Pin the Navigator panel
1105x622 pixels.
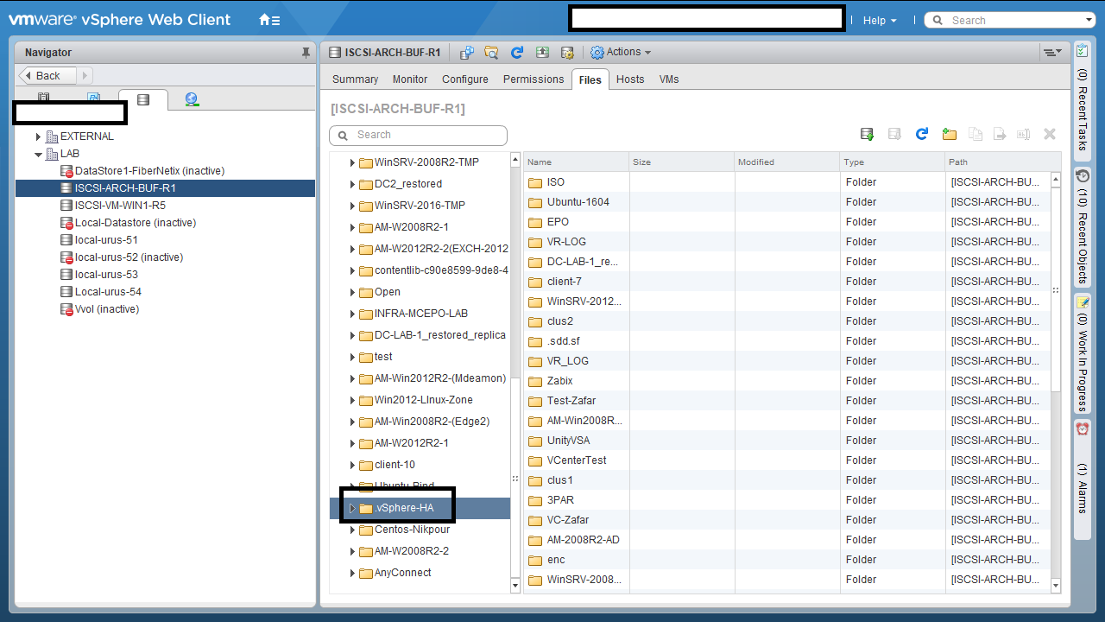click(x=305, y=53)
